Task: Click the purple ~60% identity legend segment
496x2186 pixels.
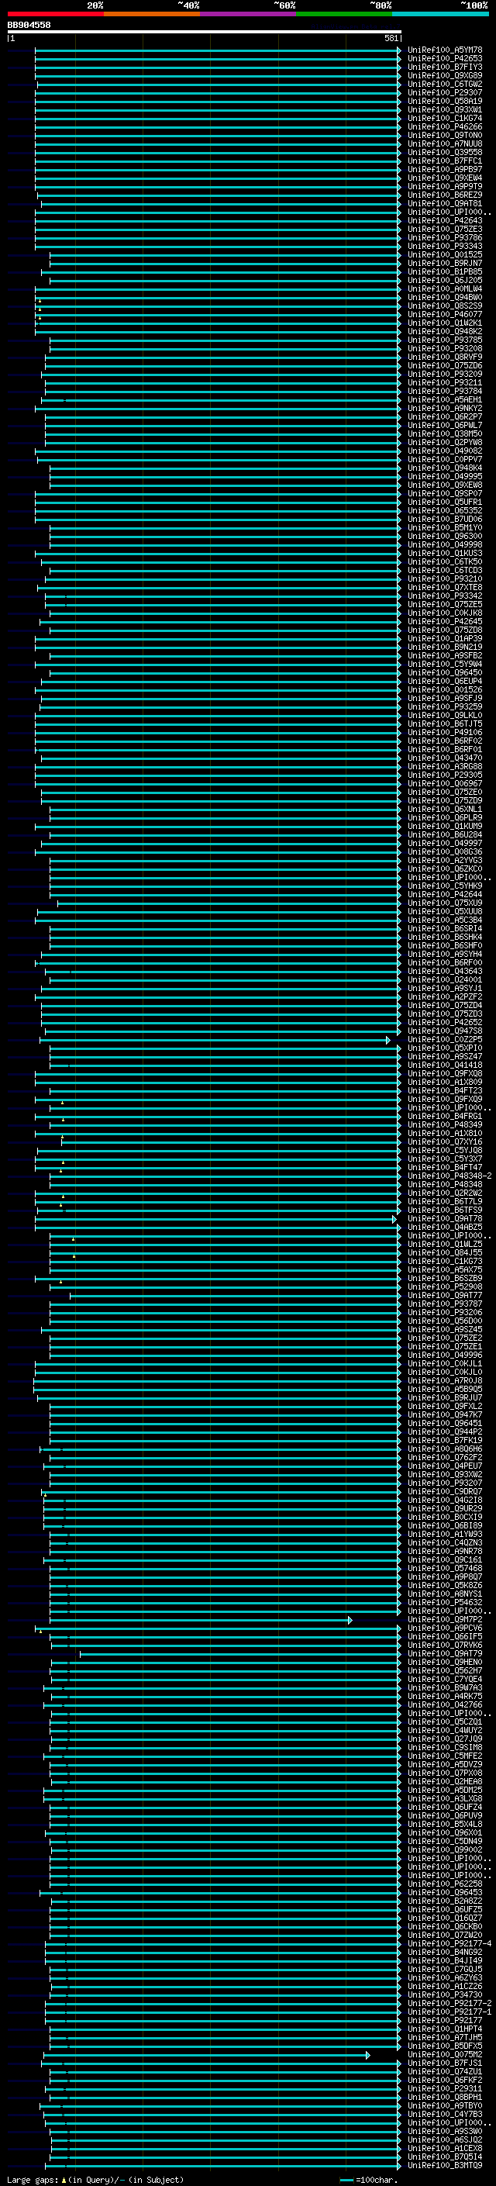Action: [x=249, y=14]
